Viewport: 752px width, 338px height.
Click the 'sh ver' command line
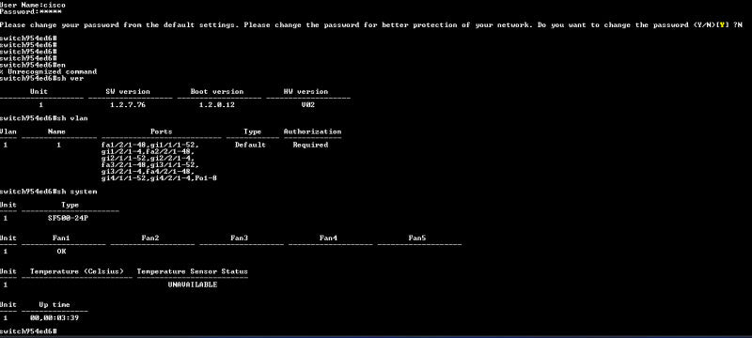click(x=41, y=79)
